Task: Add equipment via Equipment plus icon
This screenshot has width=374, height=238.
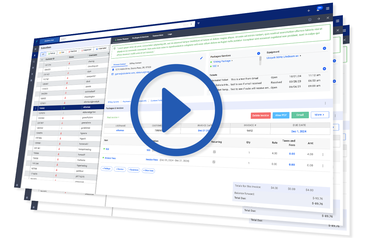Action: coord(325,48)
